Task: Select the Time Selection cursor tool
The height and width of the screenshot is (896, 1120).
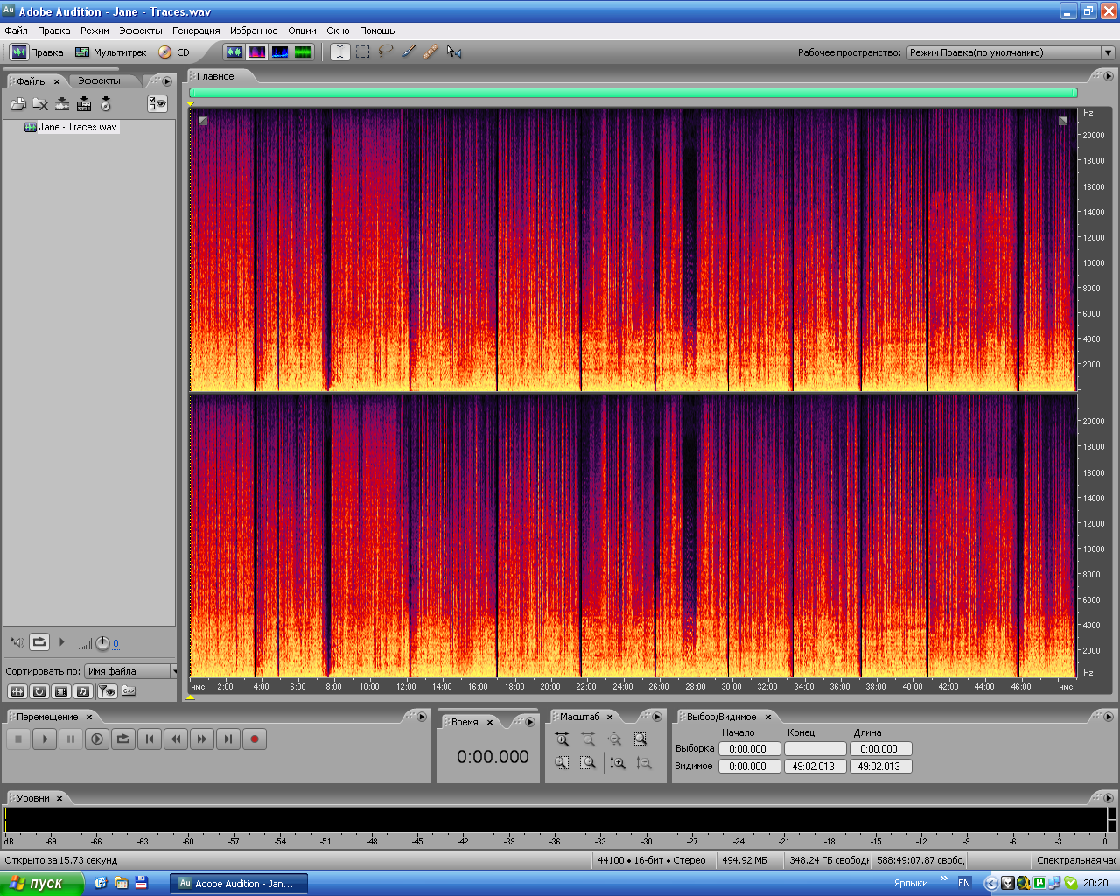Action: 339,52
